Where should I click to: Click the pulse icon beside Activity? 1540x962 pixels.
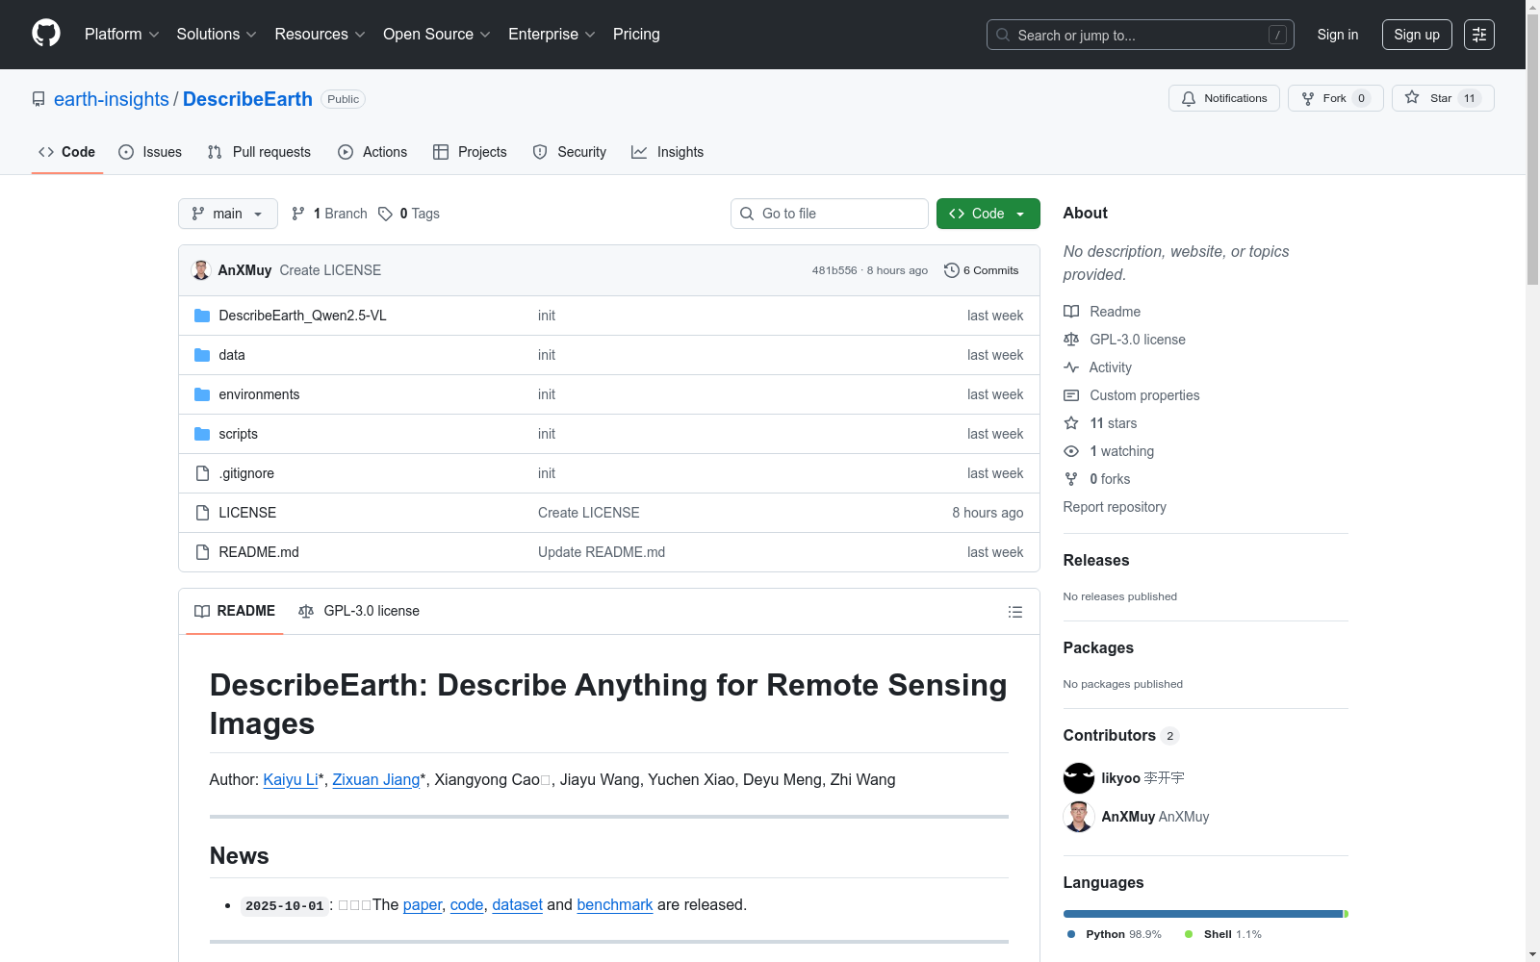coord(1071,367)
